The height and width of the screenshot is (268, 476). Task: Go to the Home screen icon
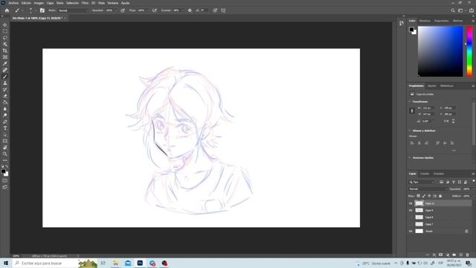click(7, 10)
